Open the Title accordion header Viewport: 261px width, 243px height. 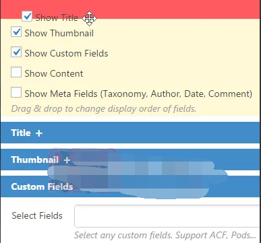coord(130,133)
